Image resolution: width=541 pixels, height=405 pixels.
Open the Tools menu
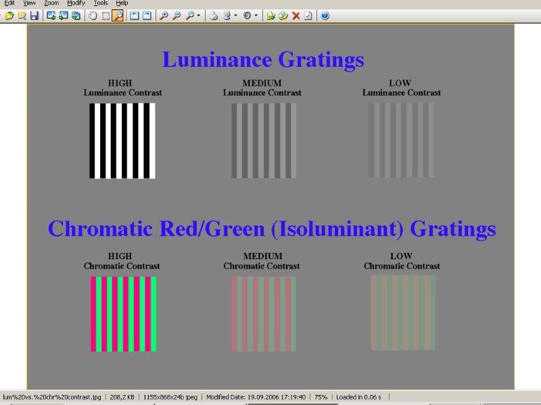click(101, 3)
